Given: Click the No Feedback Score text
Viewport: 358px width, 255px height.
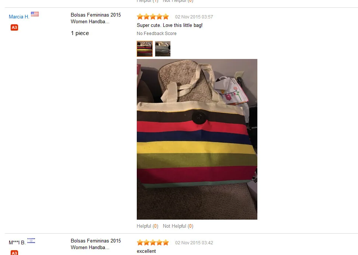Looking at the screenshot, I should 157,33.
